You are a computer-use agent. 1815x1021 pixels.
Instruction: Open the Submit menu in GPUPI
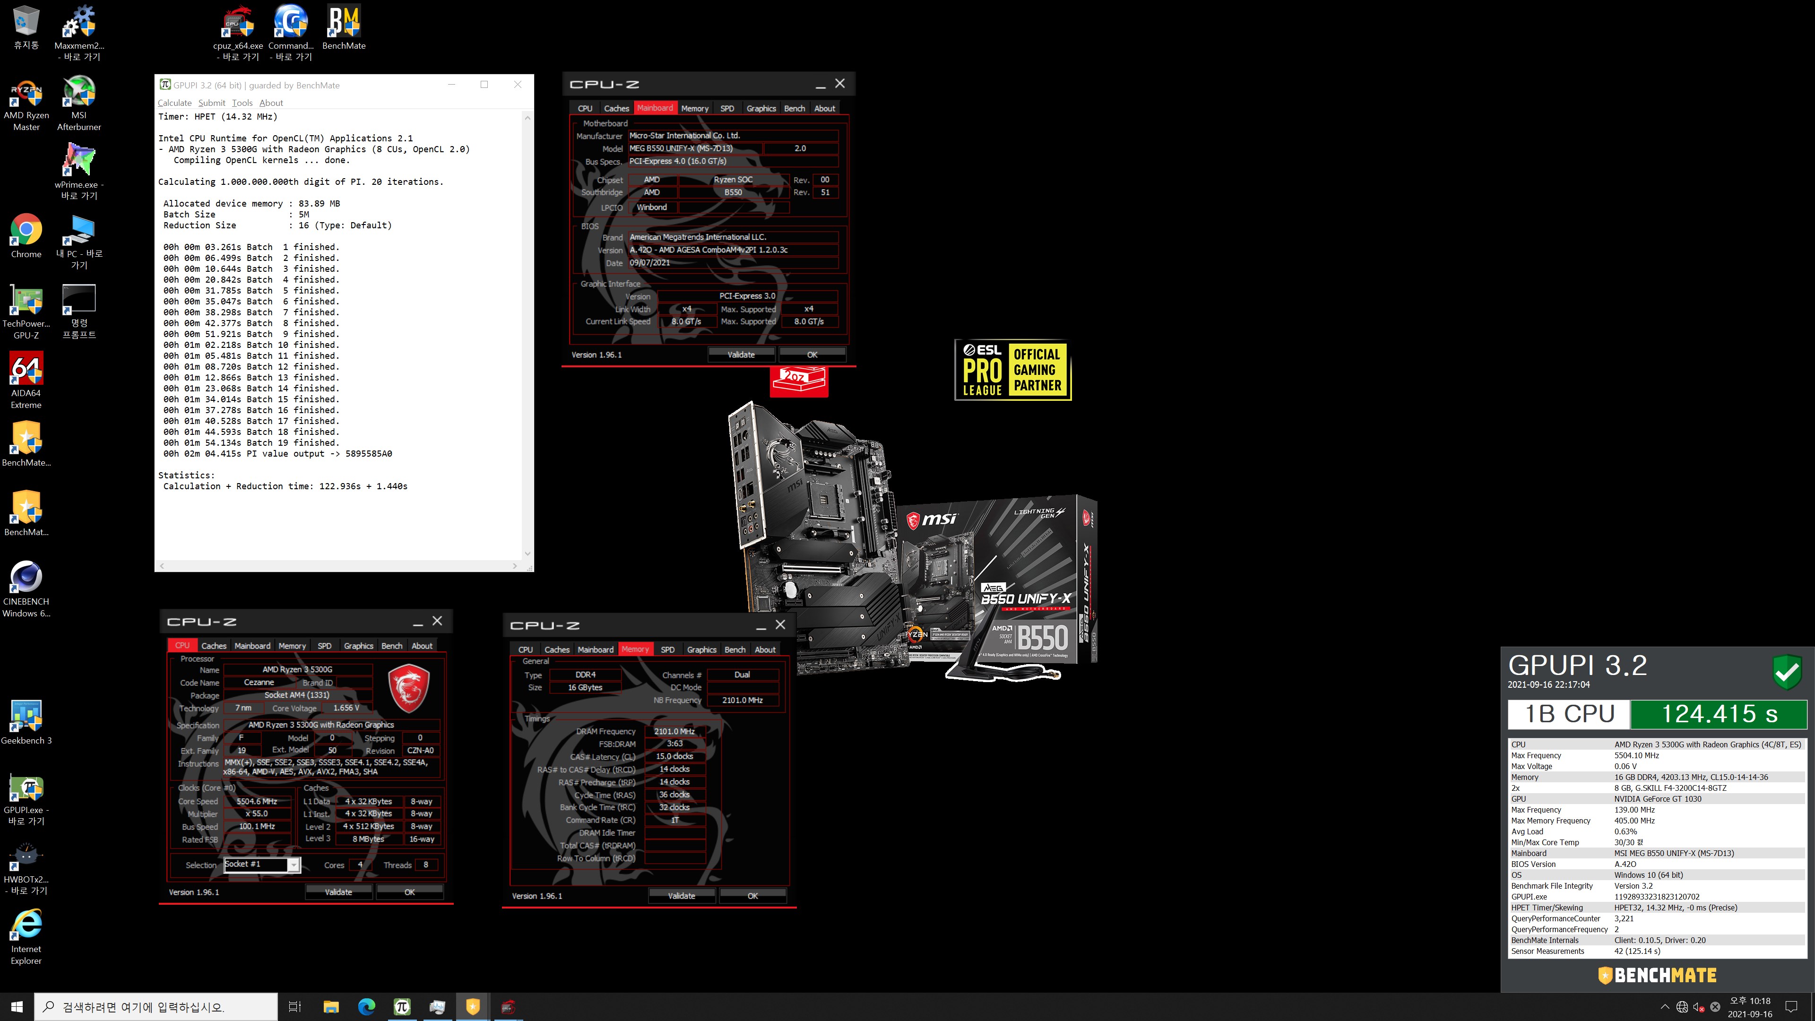pos(211,103)
